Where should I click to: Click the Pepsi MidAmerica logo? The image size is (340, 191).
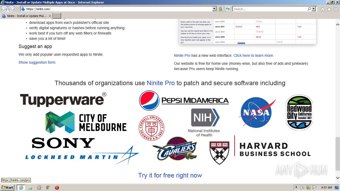click(x=184, y=101)
